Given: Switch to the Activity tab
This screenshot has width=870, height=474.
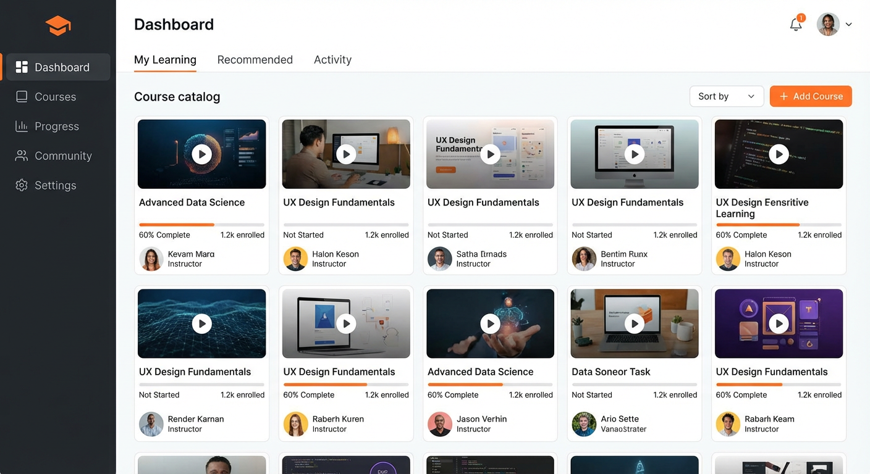Looking at the screenshot, I should click(332, 60).
